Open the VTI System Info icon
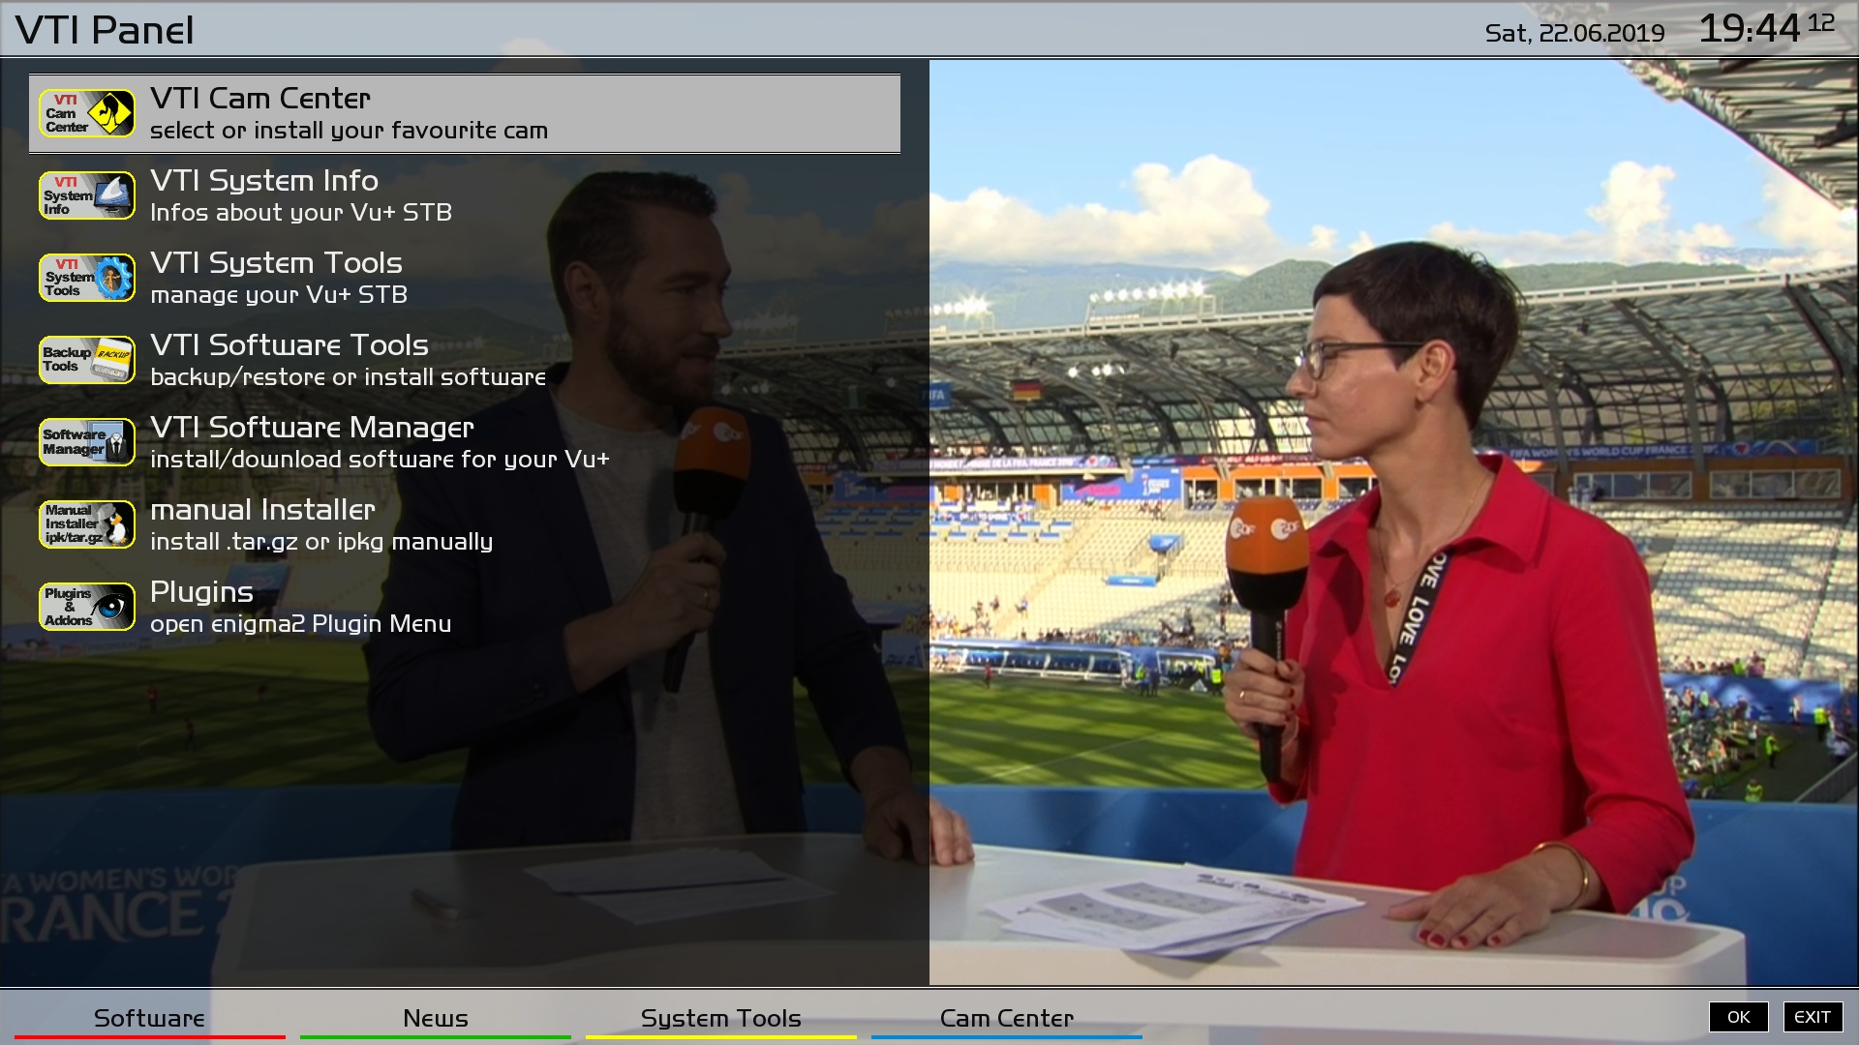This screenshot has height=1045, width=1859. point(87,195)
